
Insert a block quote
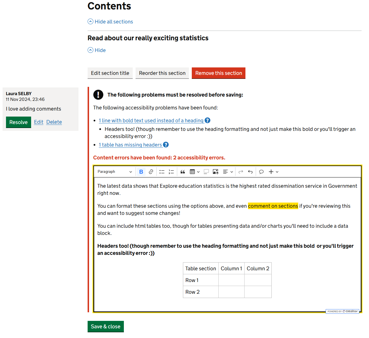[x=183, y=172]
